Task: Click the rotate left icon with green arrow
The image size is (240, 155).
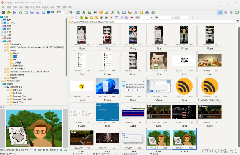Action: (x=112, y=13)
